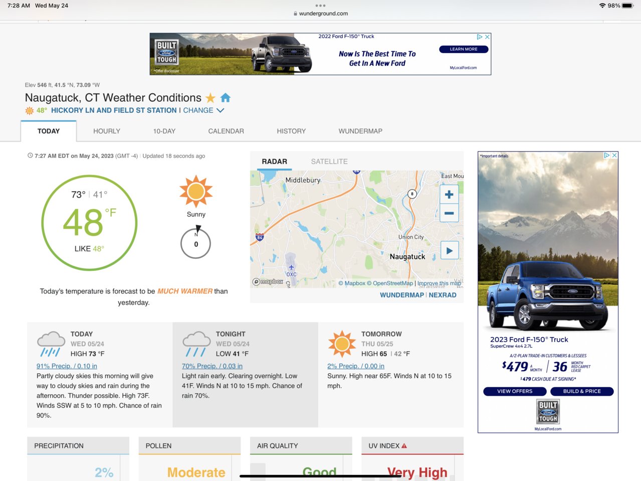Screen dimensions: 641x481
Task: Click the OpenStreetMap attribution link
Action: pos(390,283)
